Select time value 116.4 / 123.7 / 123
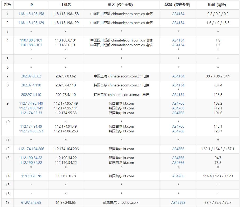 tap(218, 176)
